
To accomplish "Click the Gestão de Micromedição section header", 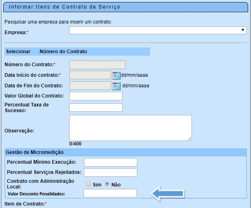I will [x=35, y=152].
